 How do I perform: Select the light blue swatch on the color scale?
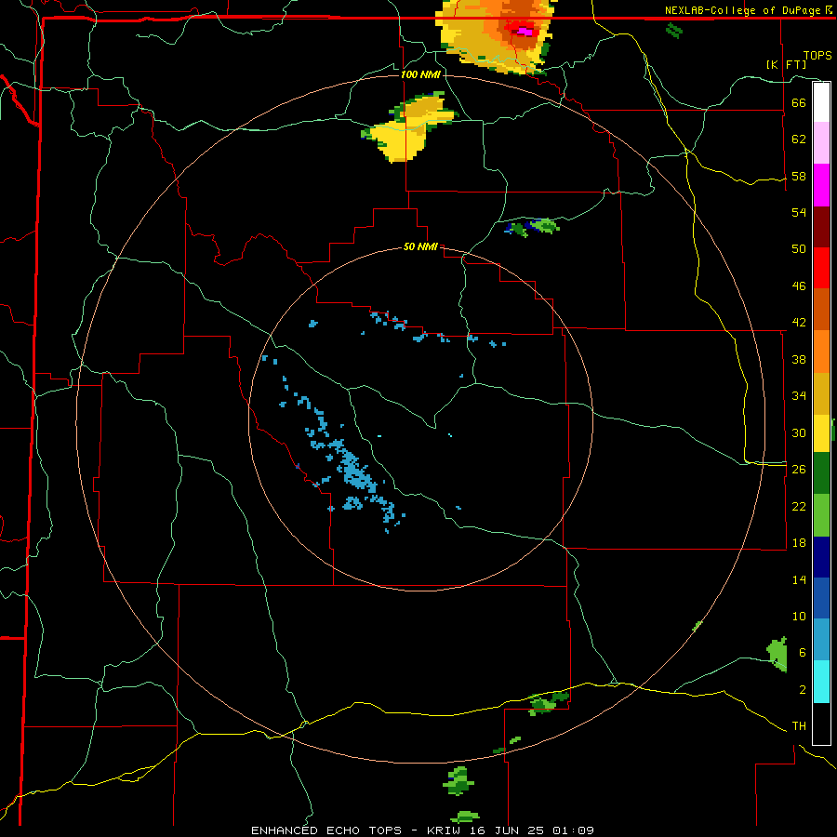pyautogui.click(x=821, y=640)
